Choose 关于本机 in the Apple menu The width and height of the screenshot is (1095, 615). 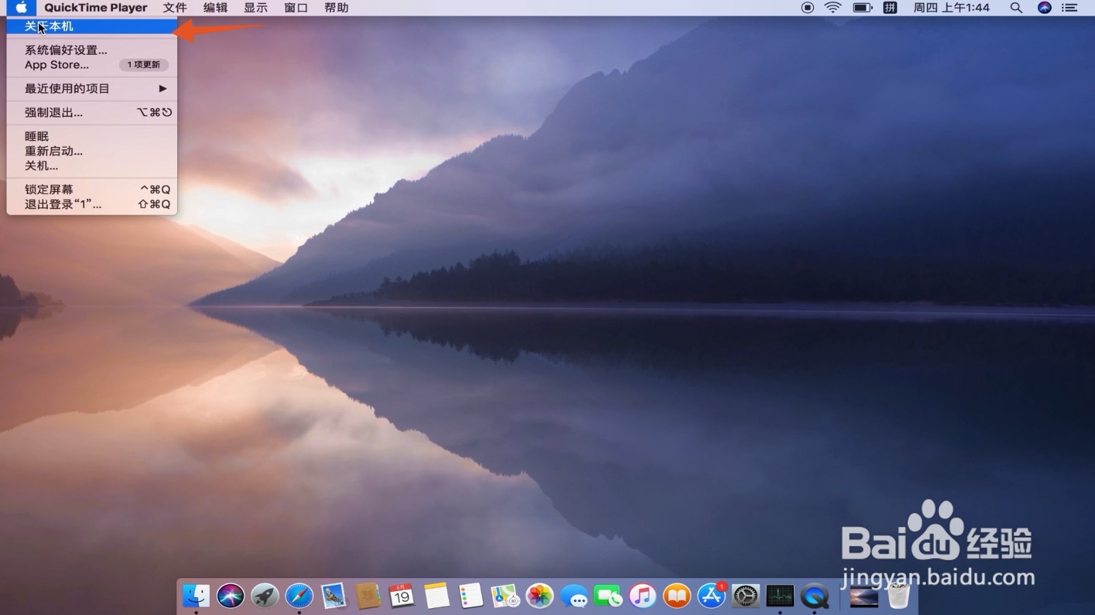coord(92,27)
